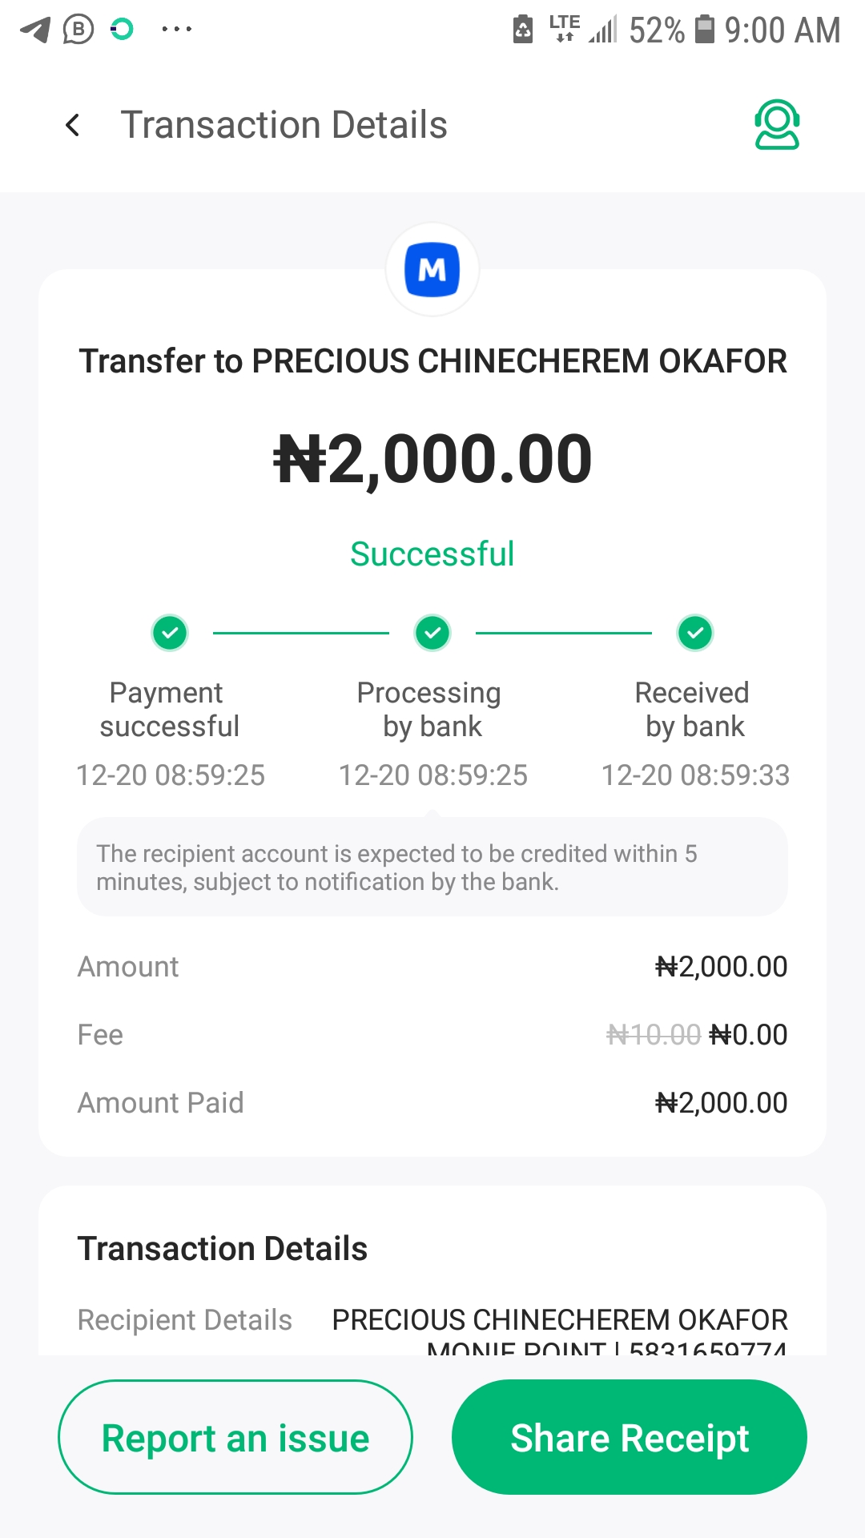Tap the blue Moniepoint logo

tap(432, 270)
